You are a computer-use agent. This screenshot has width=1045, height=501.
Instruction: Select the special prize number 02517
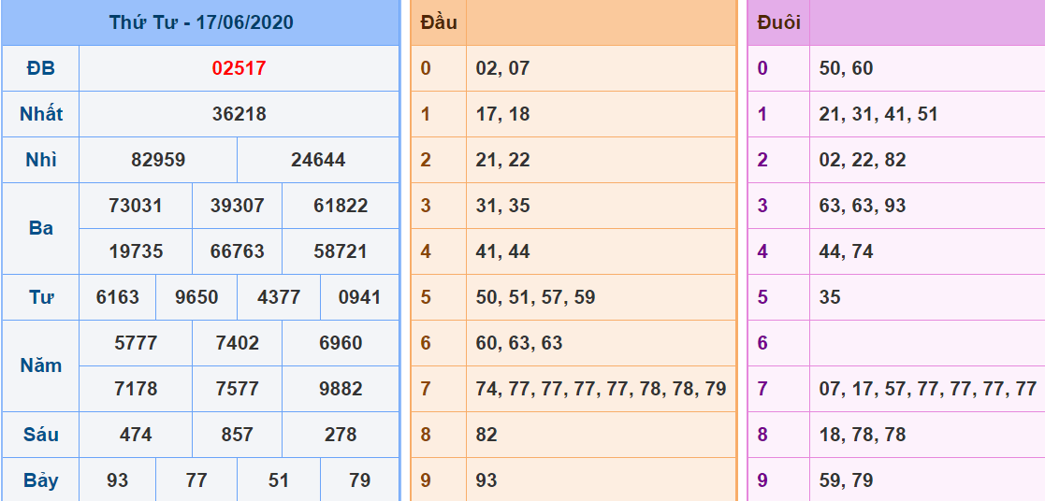tap(239, 68)
